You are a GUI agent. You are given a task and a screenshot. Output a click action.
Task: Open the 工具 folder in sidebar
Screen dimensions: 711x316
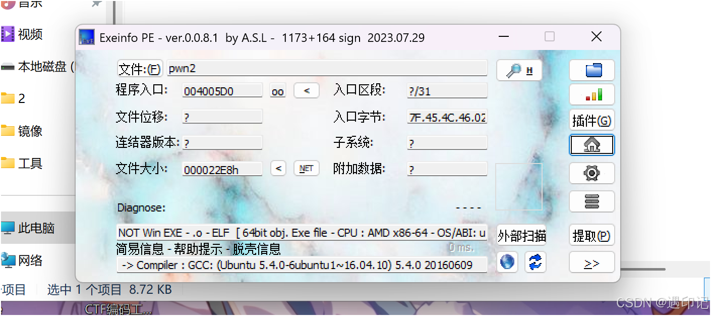[x=30, y=164]
